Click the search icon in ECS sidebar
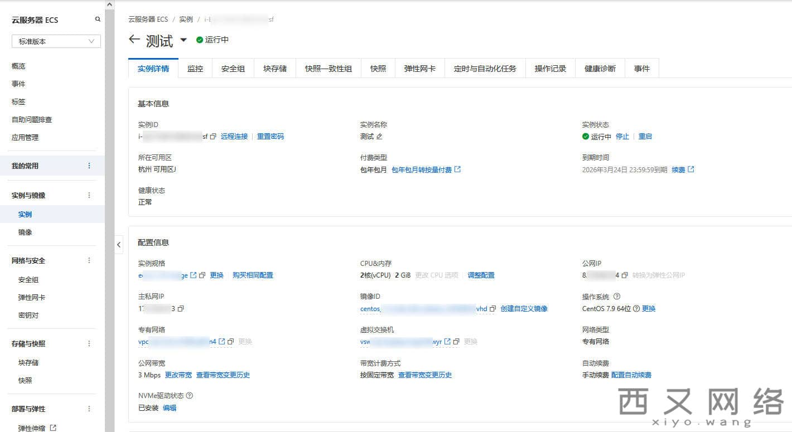This screenshot has height=432, width=792. click(98, 20)
